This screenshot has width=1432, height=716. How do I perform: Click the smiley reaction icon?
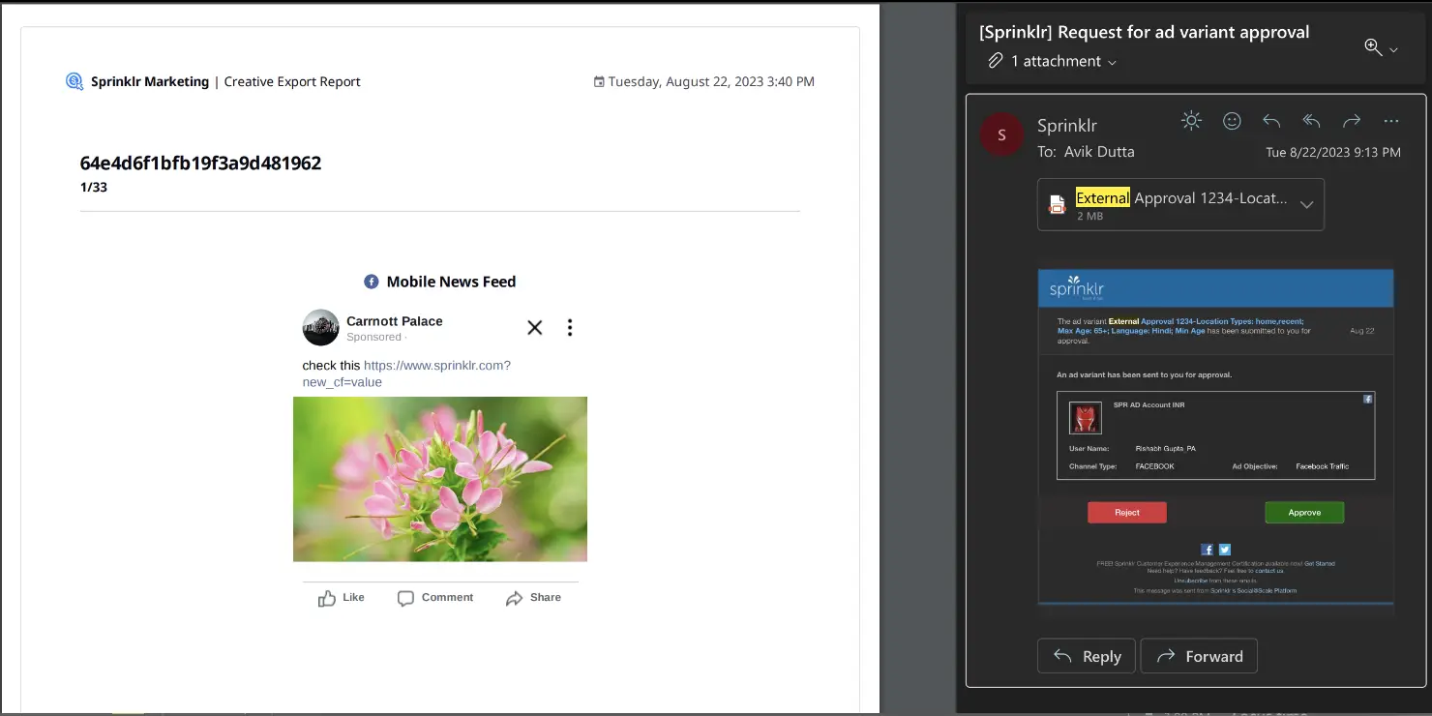[1232, 121]
